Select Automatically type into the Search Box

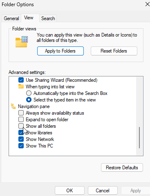point(29,93)
